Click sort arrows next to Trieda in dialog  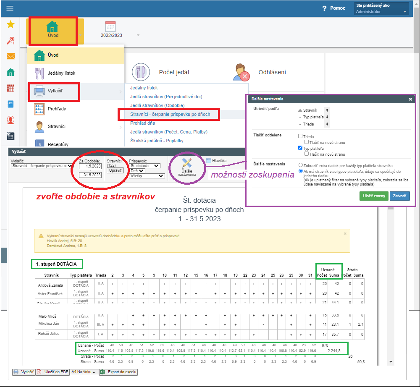pos(327,124)
